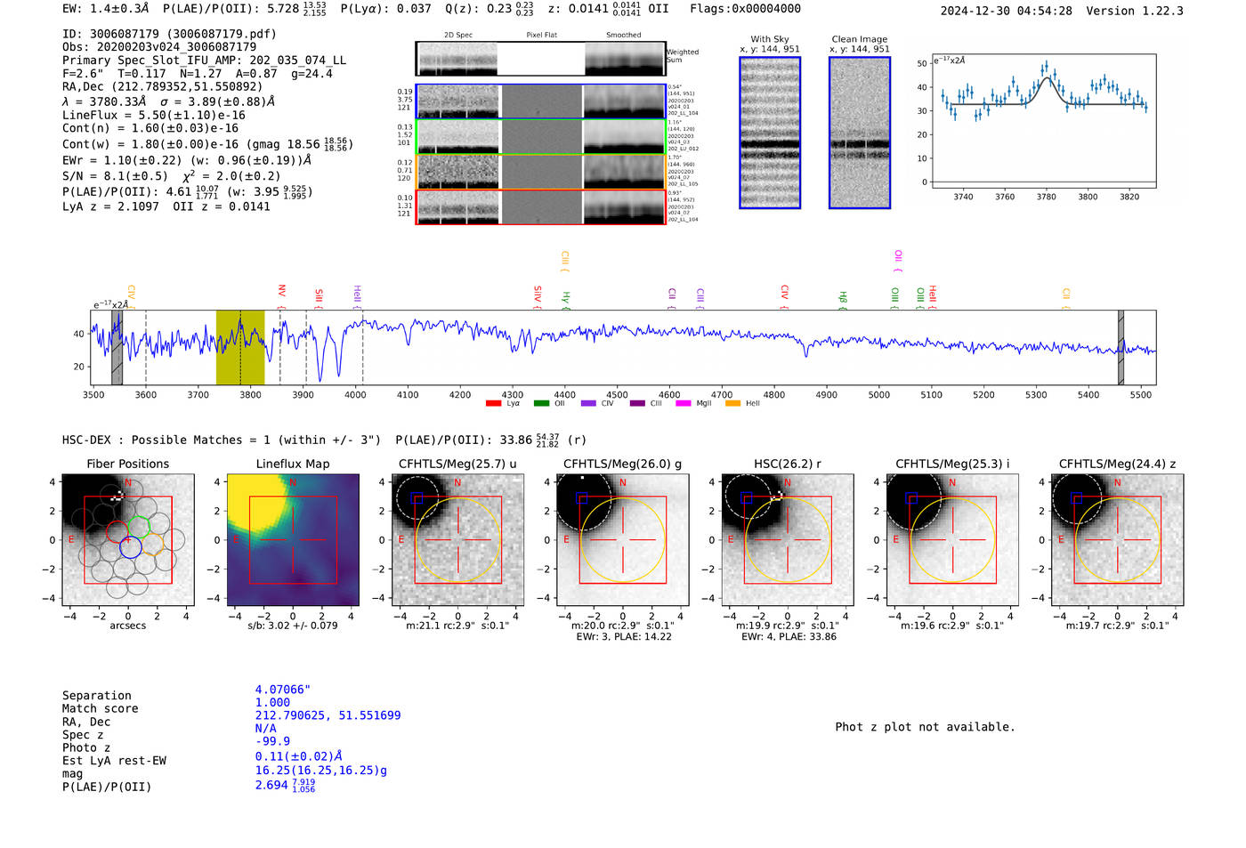Click the "Flags:0x00004000" header text
Screen dimensions: 1246x848
tap(745, 8)
